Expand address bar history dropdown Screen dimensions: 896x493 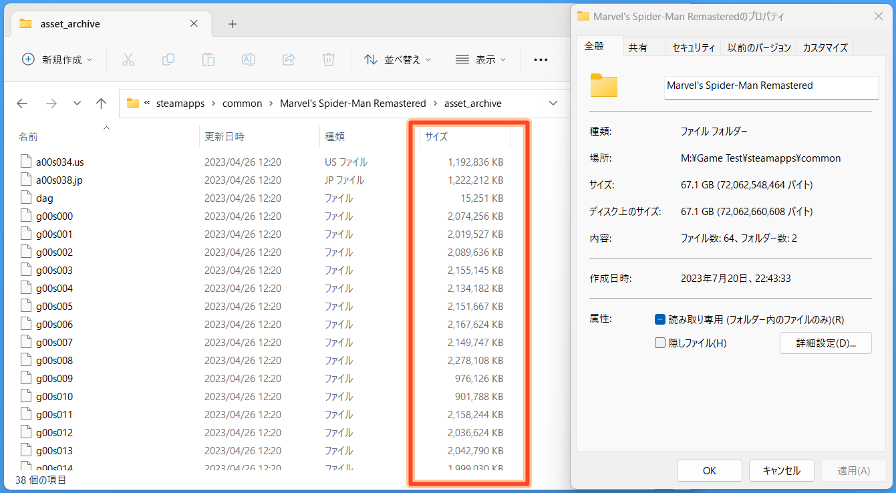click(x=553, y=104)
